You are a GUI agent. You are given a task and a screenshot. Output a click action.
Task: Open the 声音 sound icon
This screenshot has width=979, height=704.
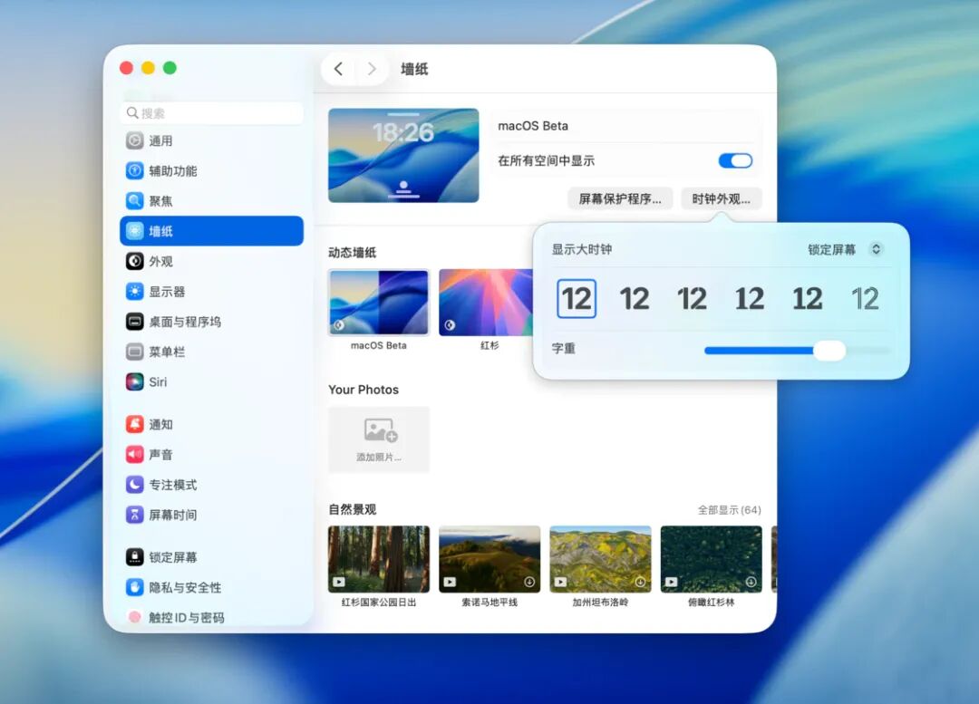click(135, 454)
